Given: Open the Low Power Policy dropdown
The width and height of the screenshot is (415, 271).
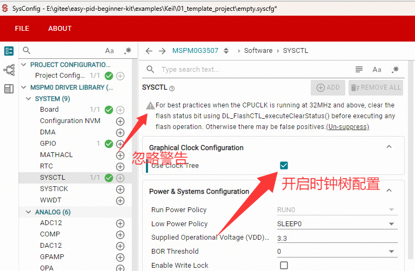Looking at the screenshot, I should (335, 223).
